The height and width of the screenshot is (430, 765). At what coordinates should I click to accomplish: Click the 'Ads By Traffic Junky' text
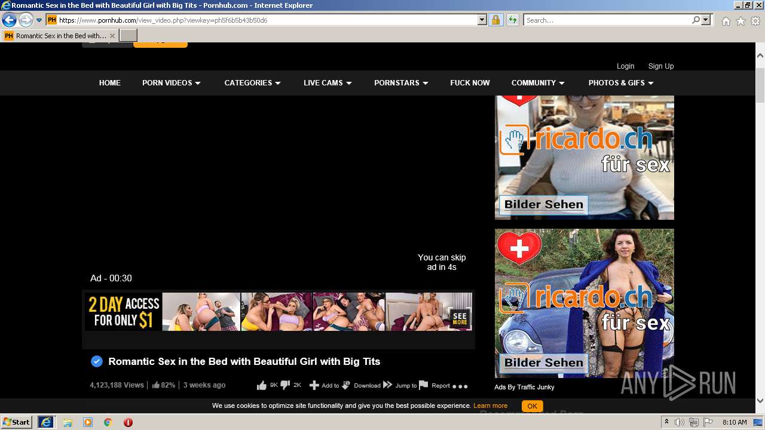point(524,388)
